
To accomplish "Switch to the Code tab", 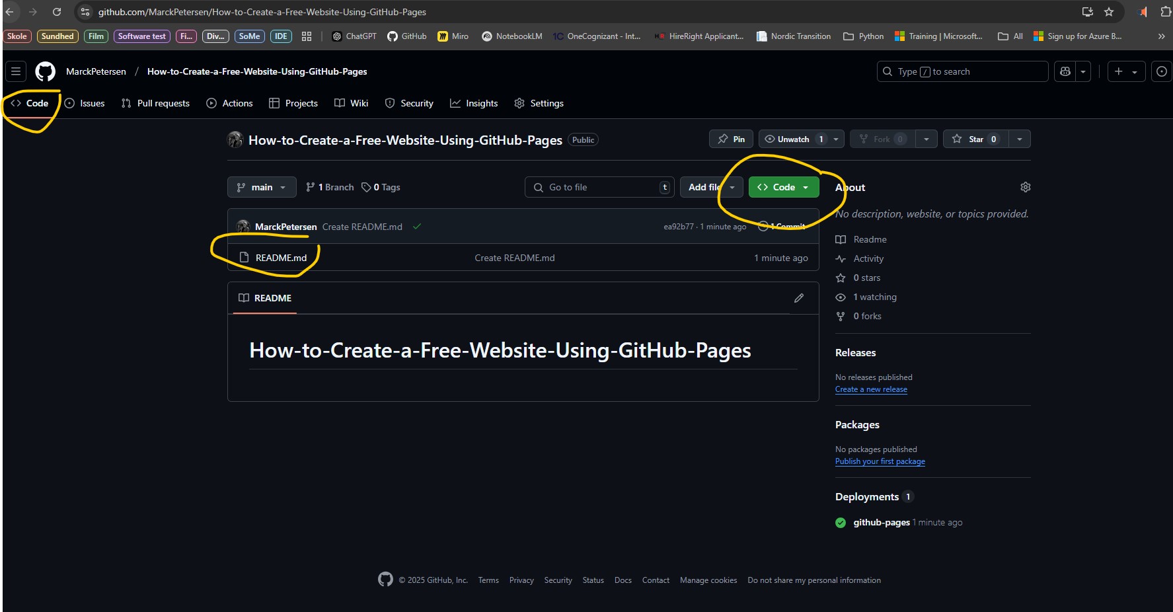I will tap(30, 103).
